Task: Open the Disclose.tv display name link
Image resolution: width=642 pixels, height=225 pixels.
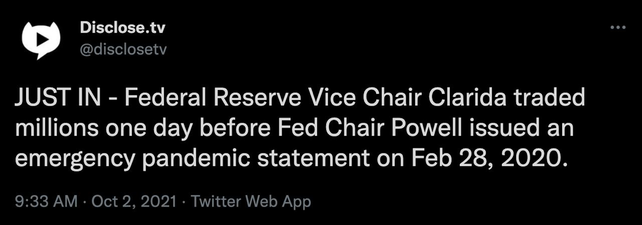Action: coord(122,28)
